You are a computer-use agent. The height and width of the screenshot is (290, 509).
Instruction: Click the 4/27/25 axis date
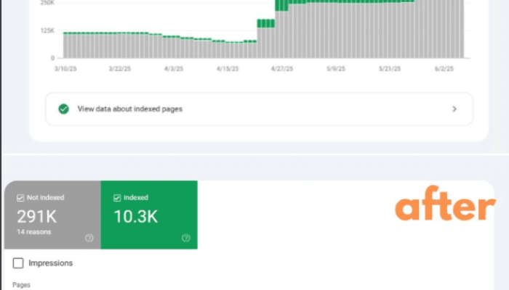(282, 69)
